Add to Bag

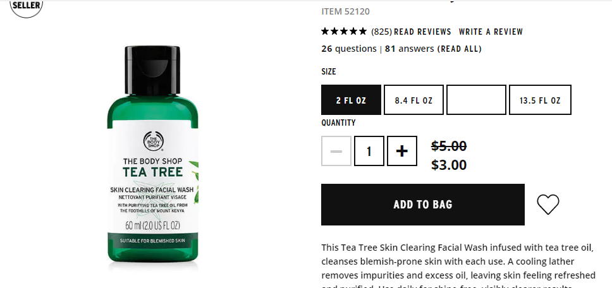423,205
